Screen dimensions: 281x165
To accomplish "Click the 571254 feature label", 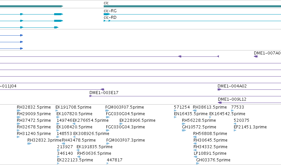I will click(182, 107).
